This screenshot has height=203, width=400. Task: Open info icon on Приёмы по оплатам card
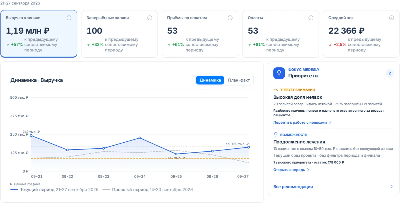[x=230, y=18]
